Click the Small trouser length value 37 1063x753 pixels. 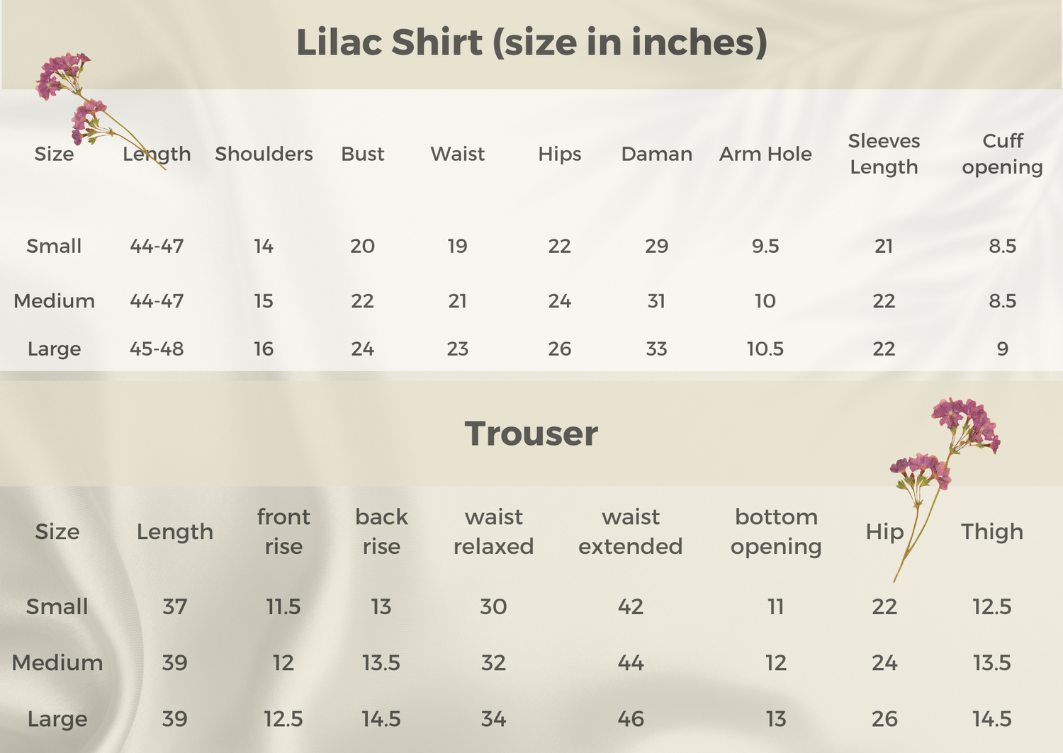point(174,606)
